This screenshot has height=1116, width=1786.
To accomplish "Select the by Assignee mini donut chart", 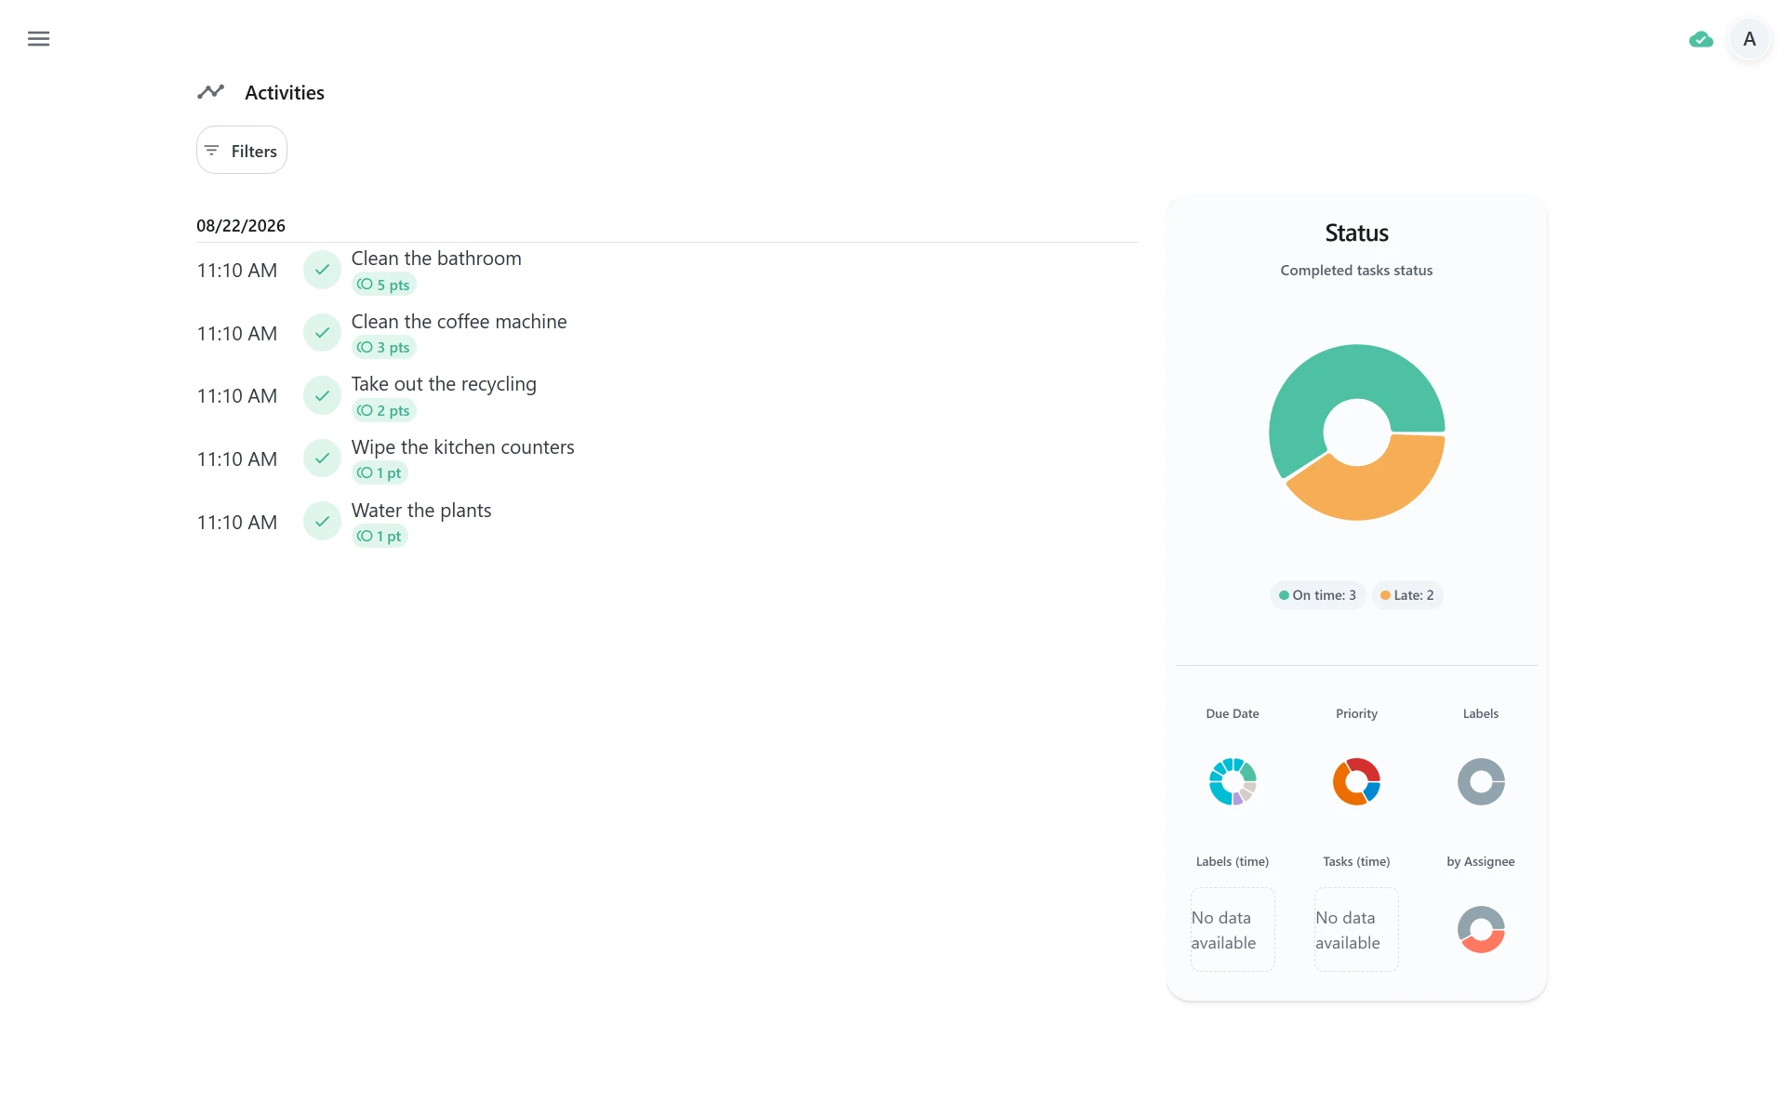I will [x=1481, y=929].
